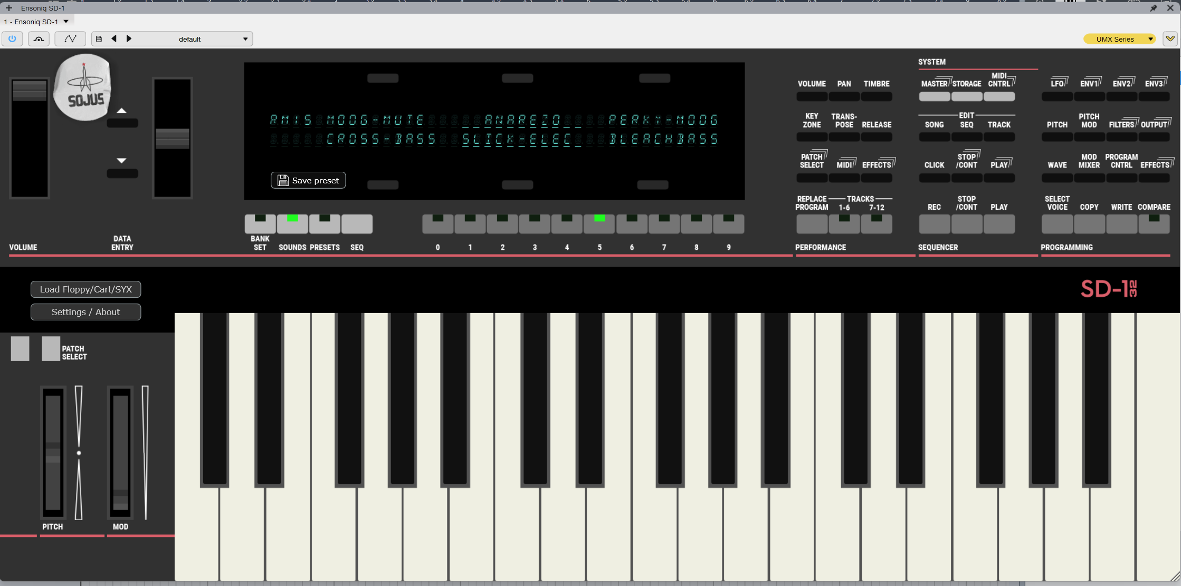Click the Write programming button
Screen dimensions: 1181x586
[1122, 224]
